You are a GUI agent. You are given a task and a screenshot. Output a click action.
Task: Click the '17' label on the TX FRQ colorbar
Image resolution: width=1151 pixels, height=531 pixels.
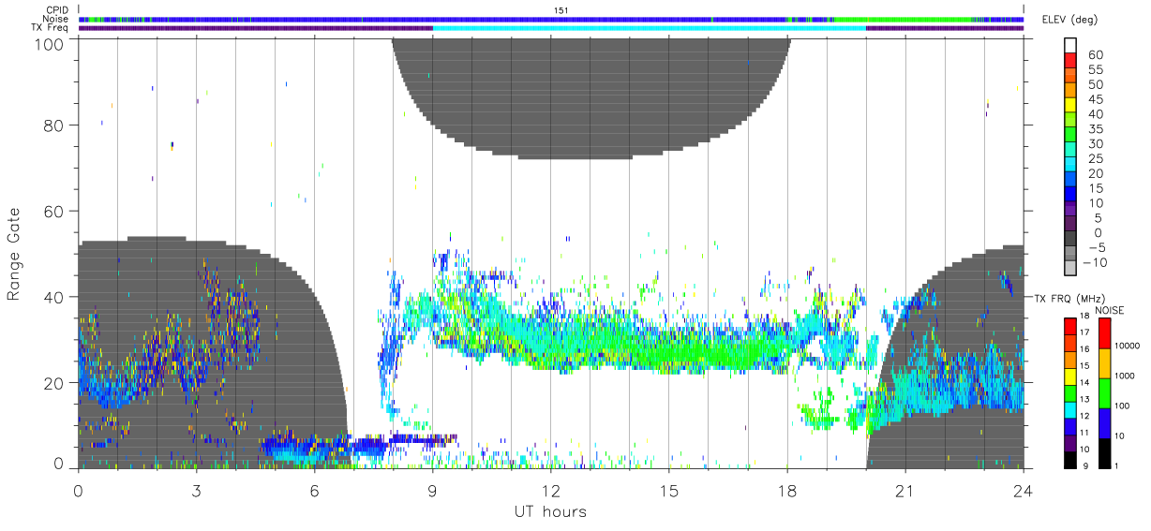[1084, 332]
